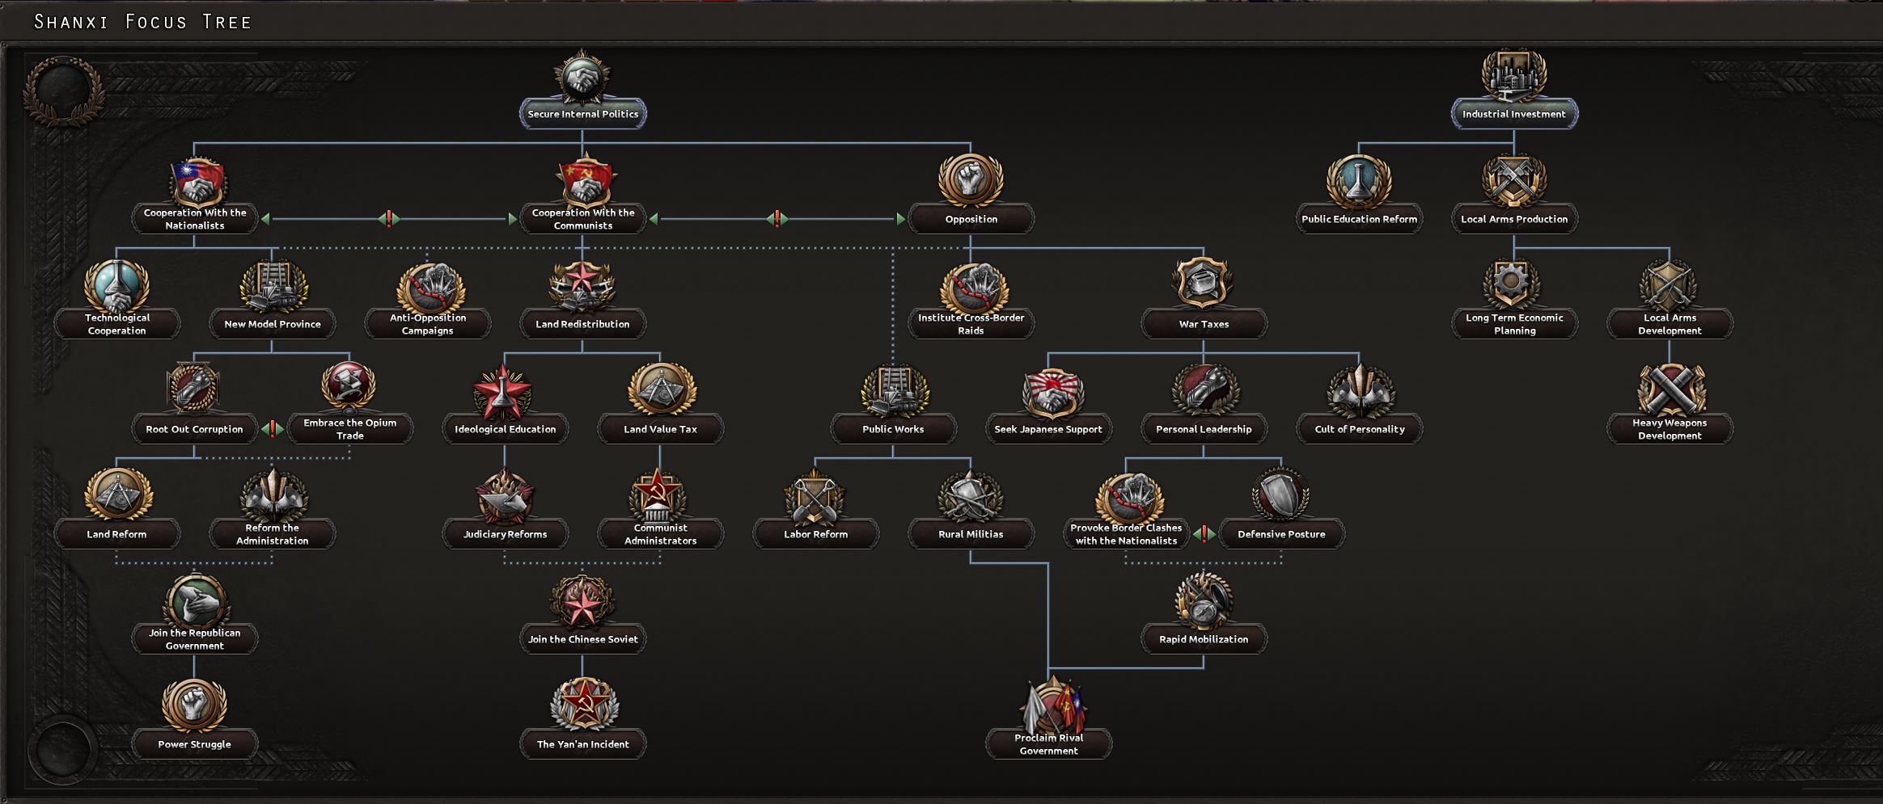Click the Rapid Mobilization label button
1883x804 pixels.
pyautogui.click(x=1204, y=639)
